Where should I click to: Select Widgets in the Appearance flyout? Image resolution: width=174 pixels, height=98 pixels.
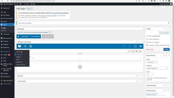[x=18, y=57]
